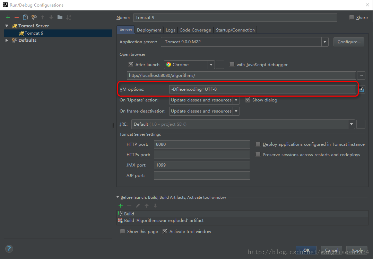Switch to the Server tab
373x259 pixels.
[126, 29]
